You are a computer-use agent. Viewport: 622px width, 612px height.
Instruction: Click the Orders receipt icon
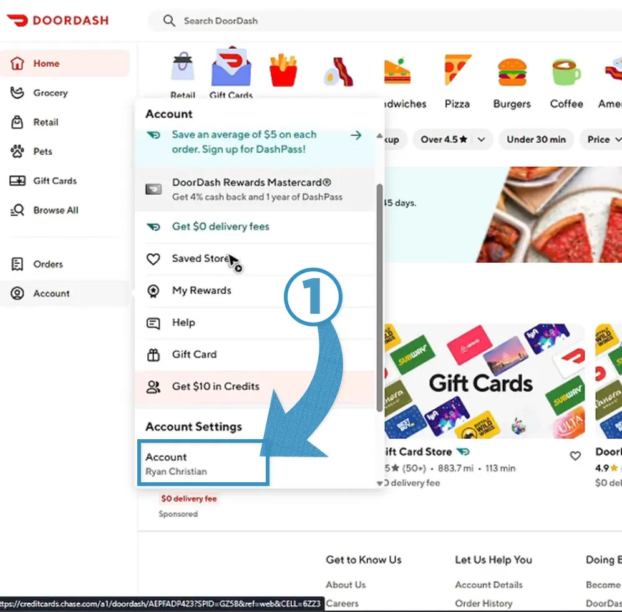point(17,264)
